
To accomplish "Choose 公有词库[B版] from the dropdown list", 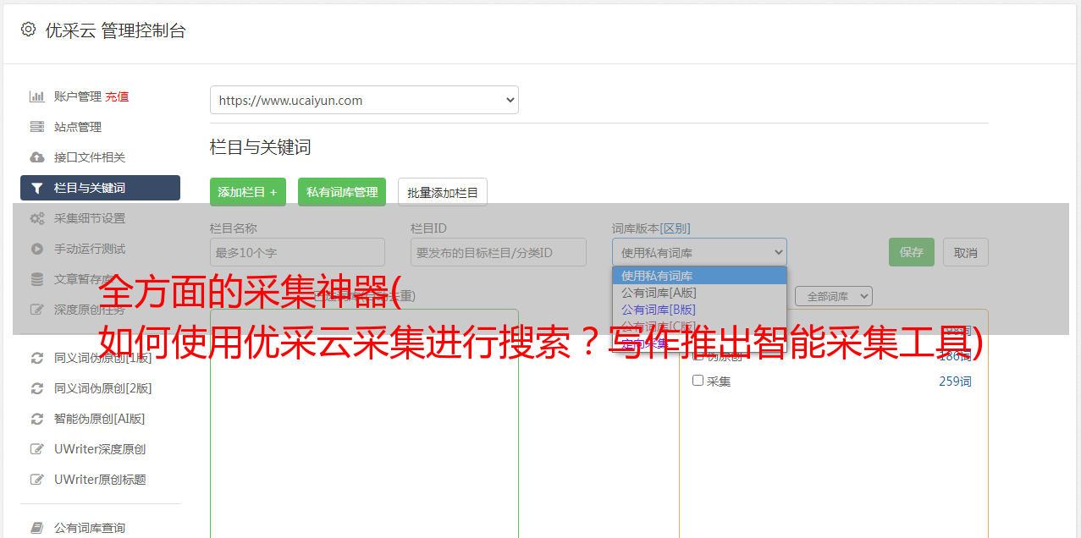I will (x=699, y=310).
